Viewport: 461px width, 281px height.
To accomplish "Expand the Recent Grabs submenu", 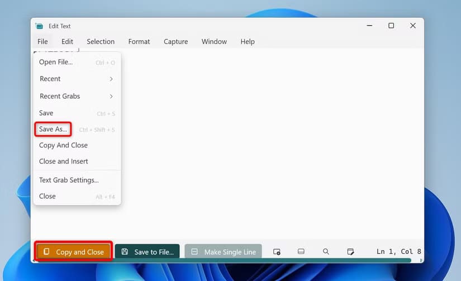I will [77, 96].
